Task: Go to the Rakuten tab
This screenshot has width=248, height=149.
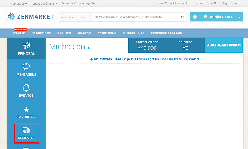Action: 64,33
